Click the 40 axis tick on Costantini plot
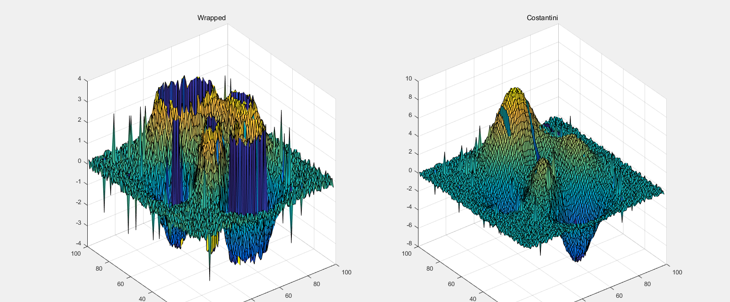Viewport: 730px width, 302px height. (472, 299)
